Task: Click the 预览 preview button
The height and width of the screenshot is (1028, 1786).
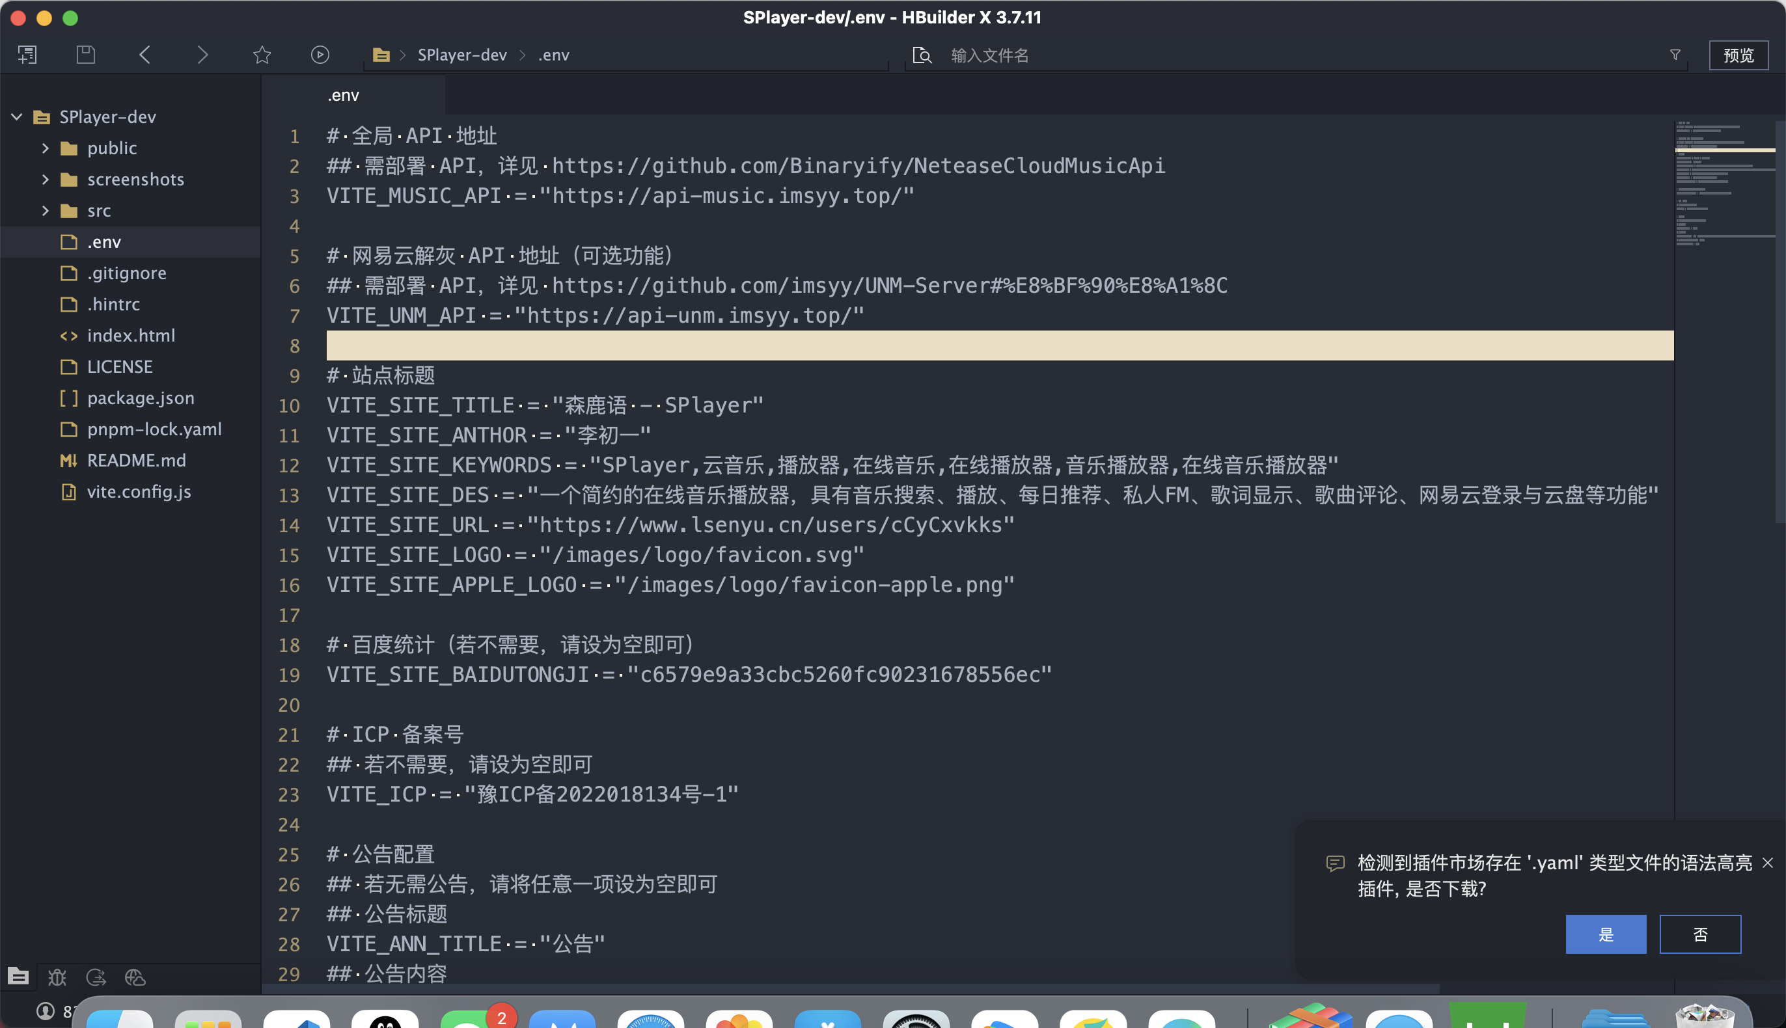Action: [x=1738, y=55]
